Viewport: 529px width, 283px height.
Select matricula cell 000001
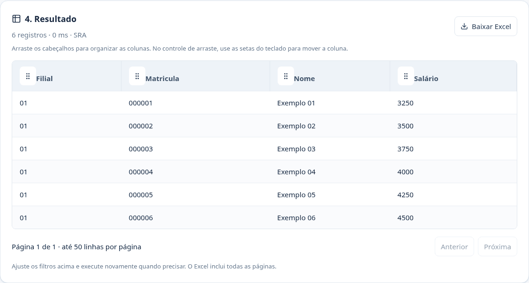141,103
